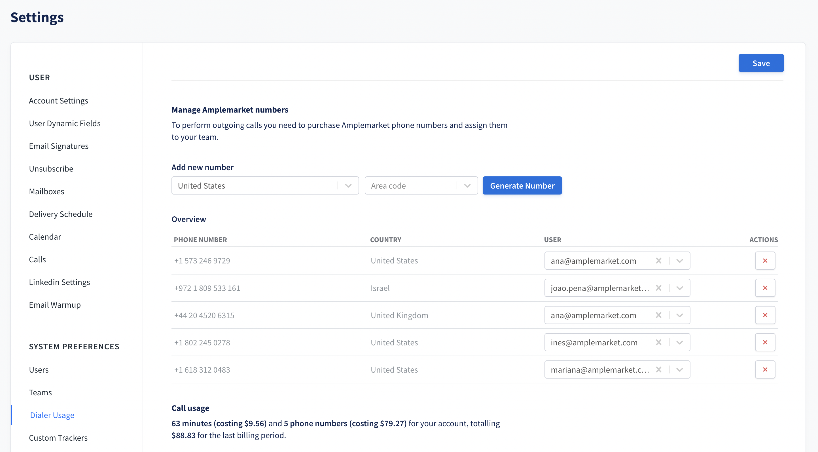This screenshot has width=818, height=452.
Task: Click the ana@amplemarket.com field for +1 573 number
Action: pos(617,261)
